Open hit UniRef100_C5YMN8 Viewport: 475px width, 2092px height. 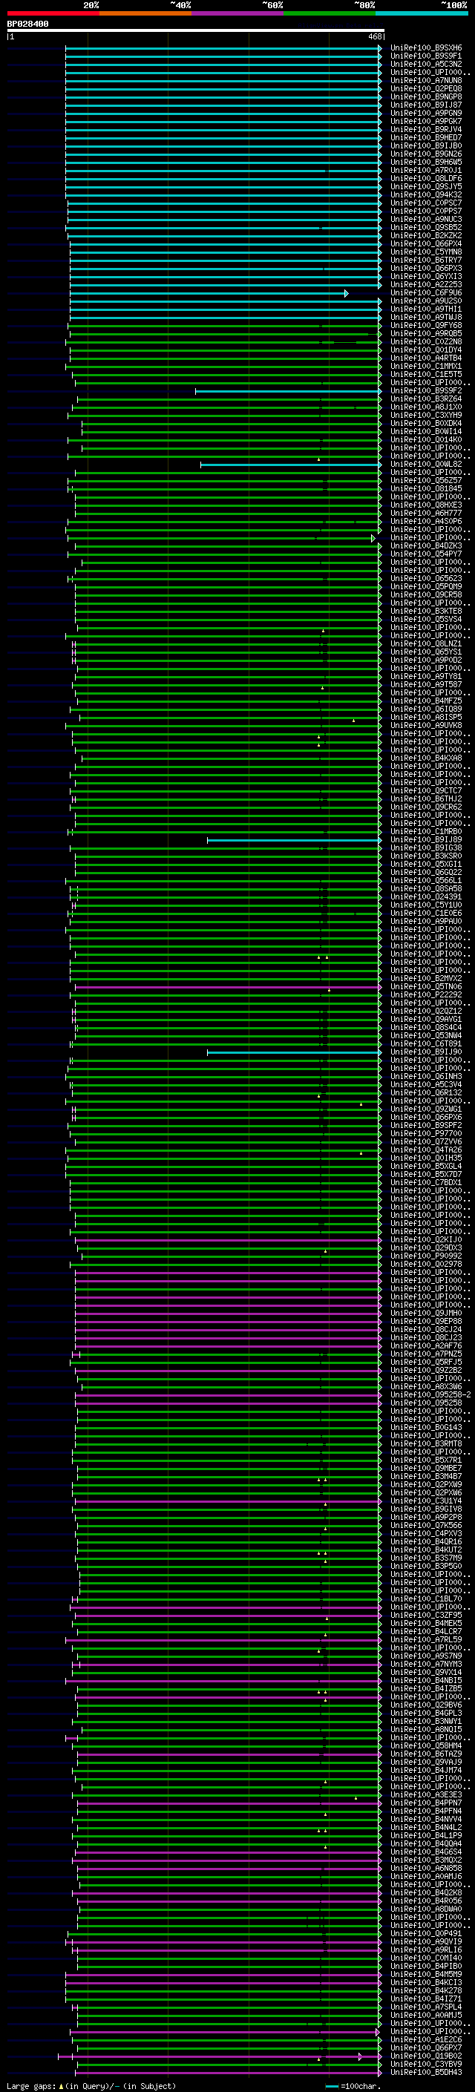click(x=426, y=252)
